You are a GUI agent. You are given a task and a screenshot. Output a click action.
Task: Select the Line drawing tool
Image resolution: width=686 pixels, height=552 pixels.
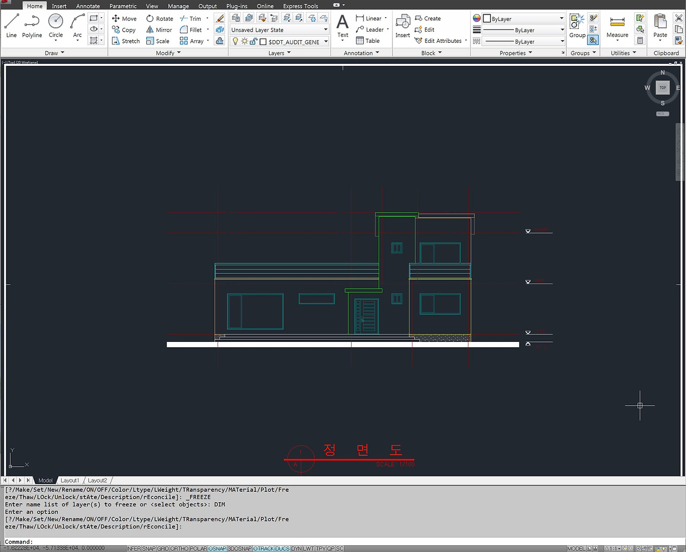coord(11,26)
